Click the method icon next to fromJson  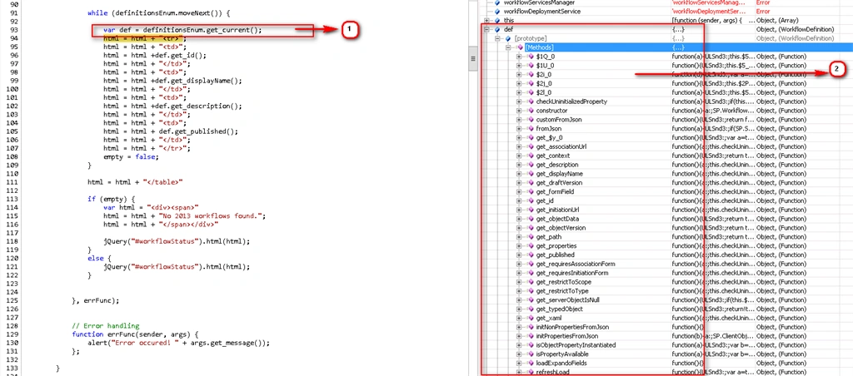(x=531, y=129)
